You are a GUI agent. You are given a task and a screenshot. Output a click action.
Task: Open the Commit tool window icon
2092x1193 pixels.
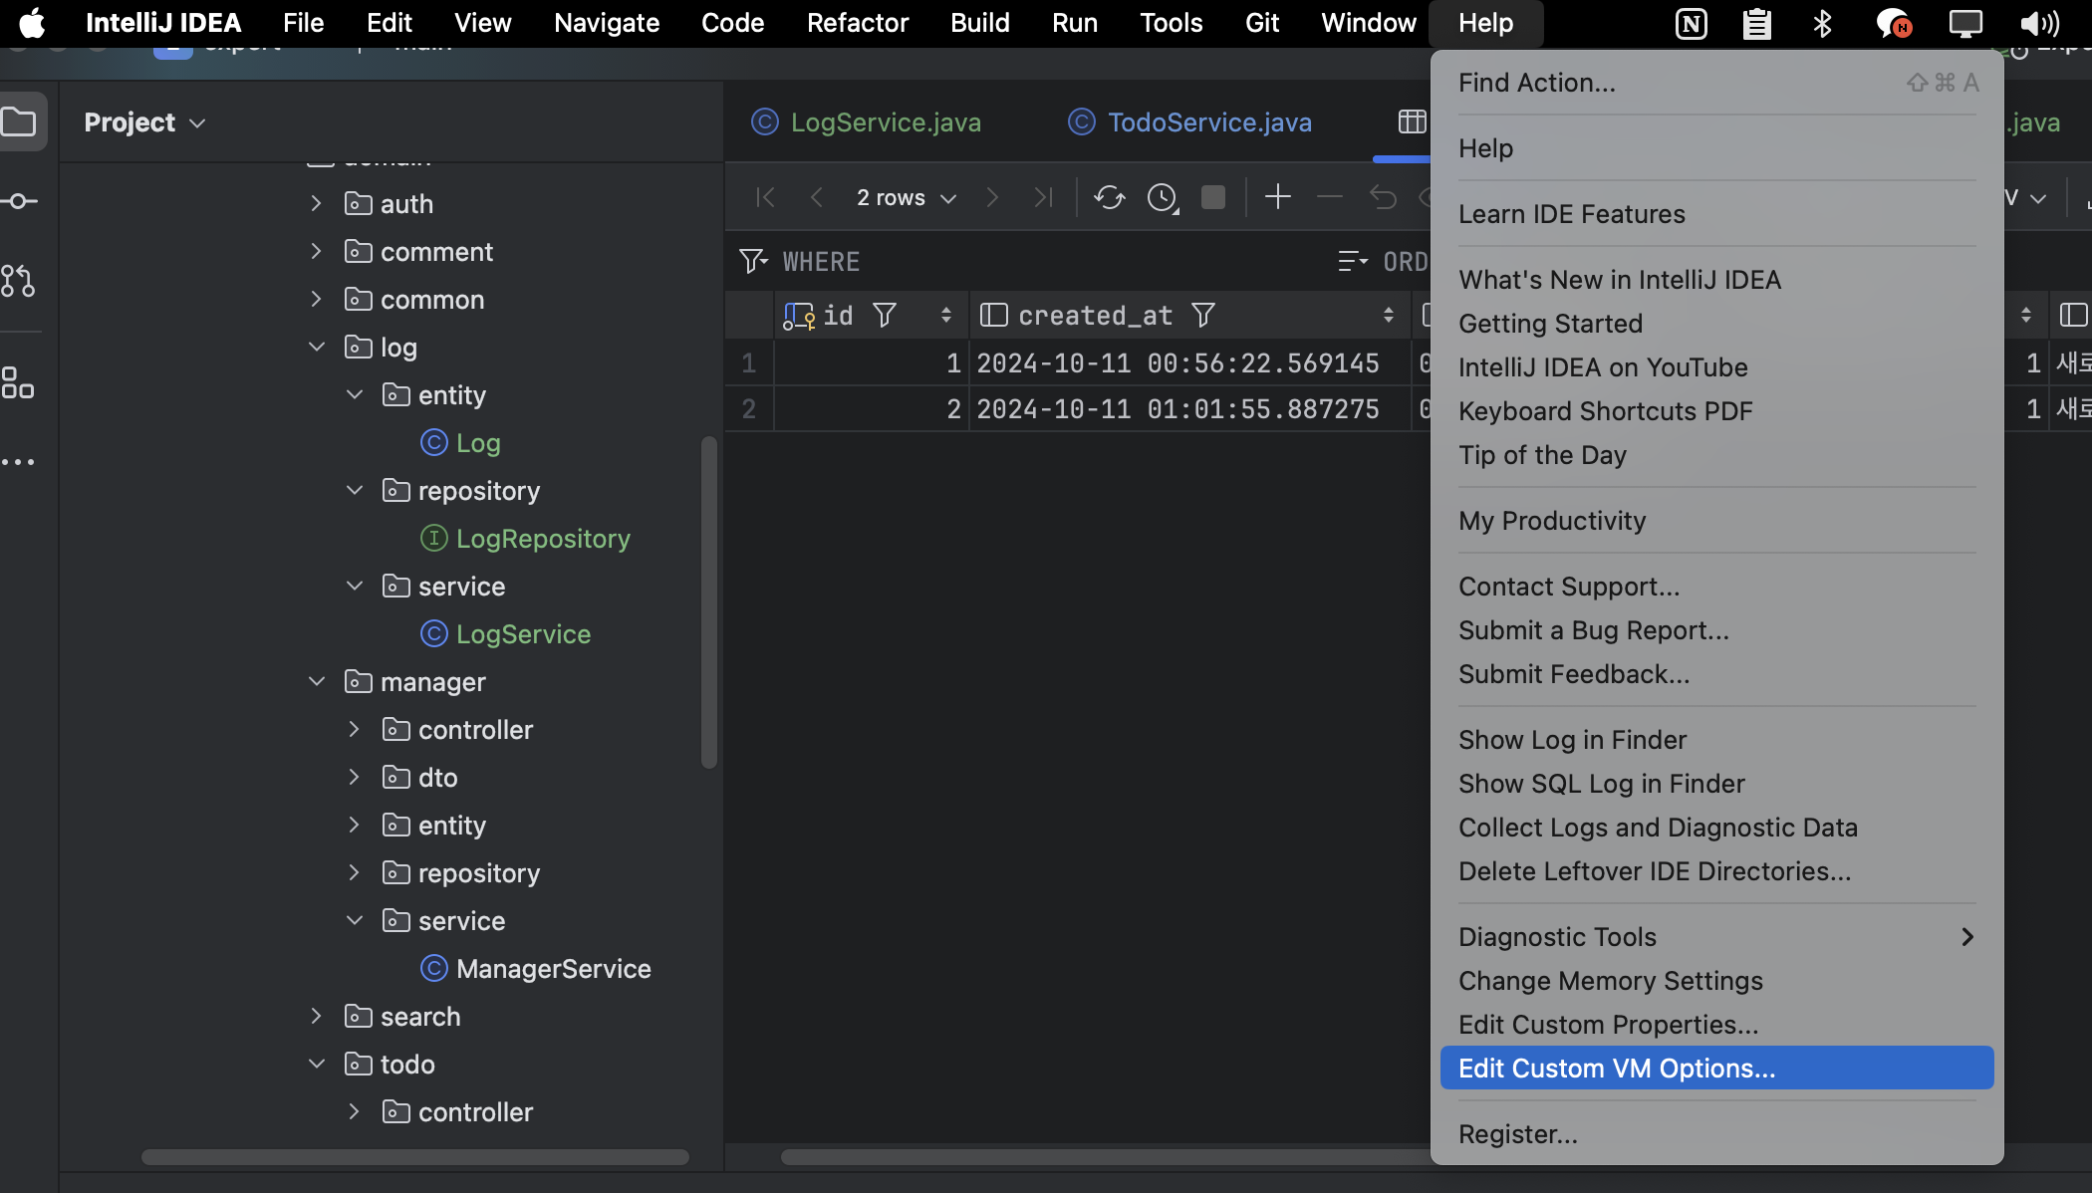click(x=20, y=201)
